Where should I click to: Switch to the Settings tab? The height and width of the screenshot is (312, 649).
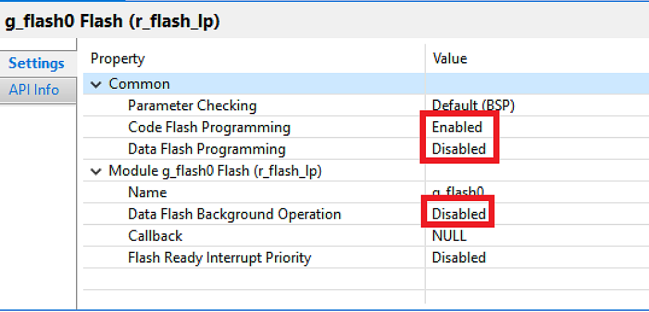pos(37,63)
